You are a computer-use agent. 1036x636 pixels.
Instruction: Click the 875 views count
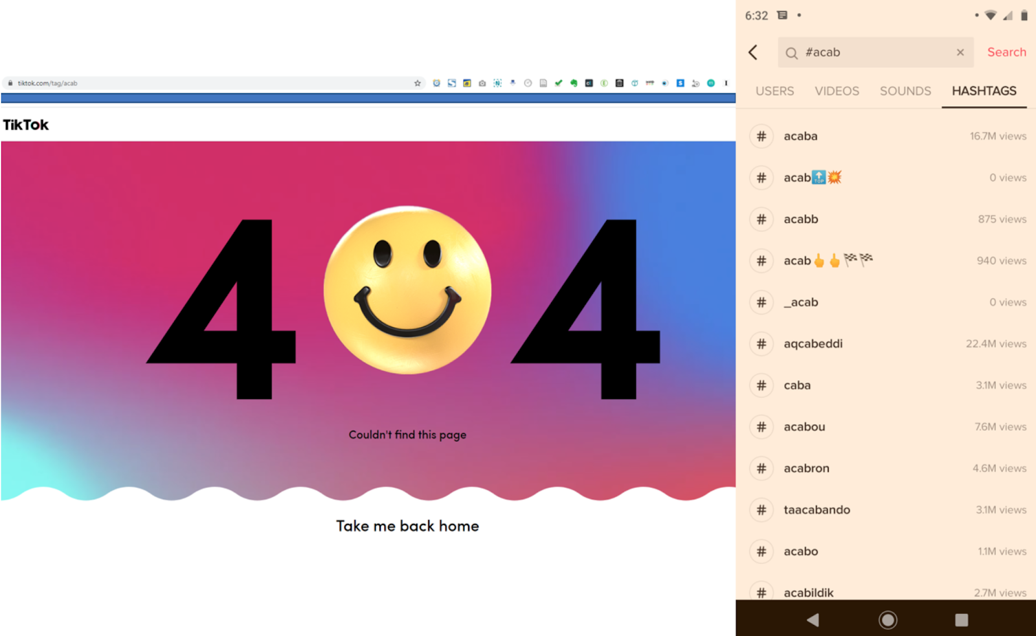click(x=1002, y=219)
